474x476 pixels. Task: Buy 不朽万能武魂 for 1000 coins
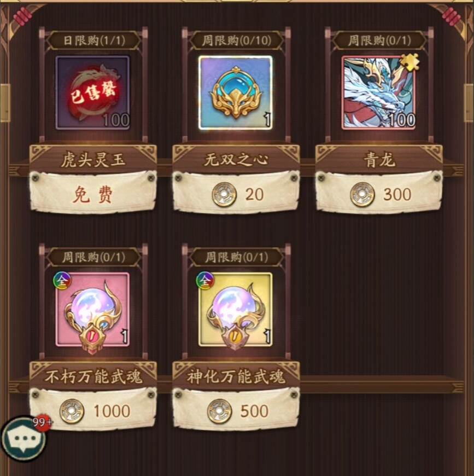(x=93, y=409)
